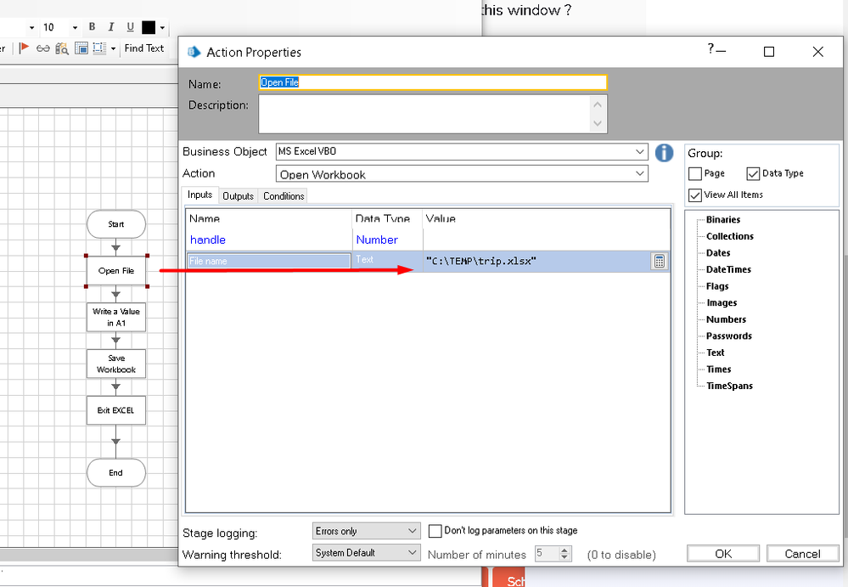Open the Stage logging dropdown
Screen dimensions: 848x587
click(413, 531)
